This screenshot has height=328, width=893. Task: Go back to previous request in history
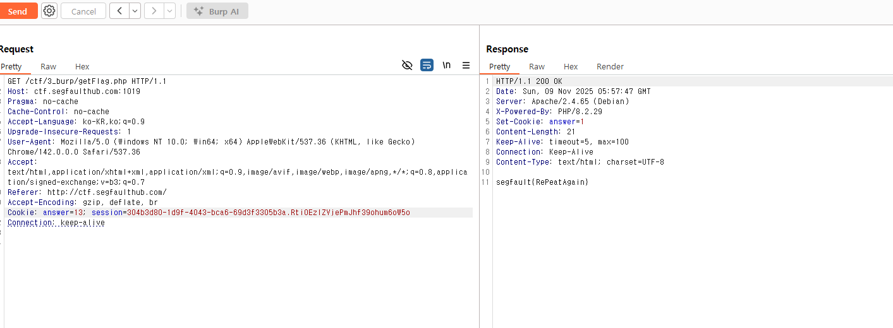coord(119,11)
